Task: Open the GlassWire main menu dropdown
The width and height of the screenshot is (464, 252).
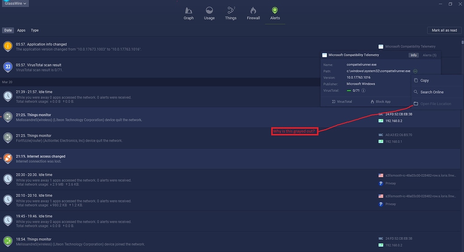Action: (16, 4)
